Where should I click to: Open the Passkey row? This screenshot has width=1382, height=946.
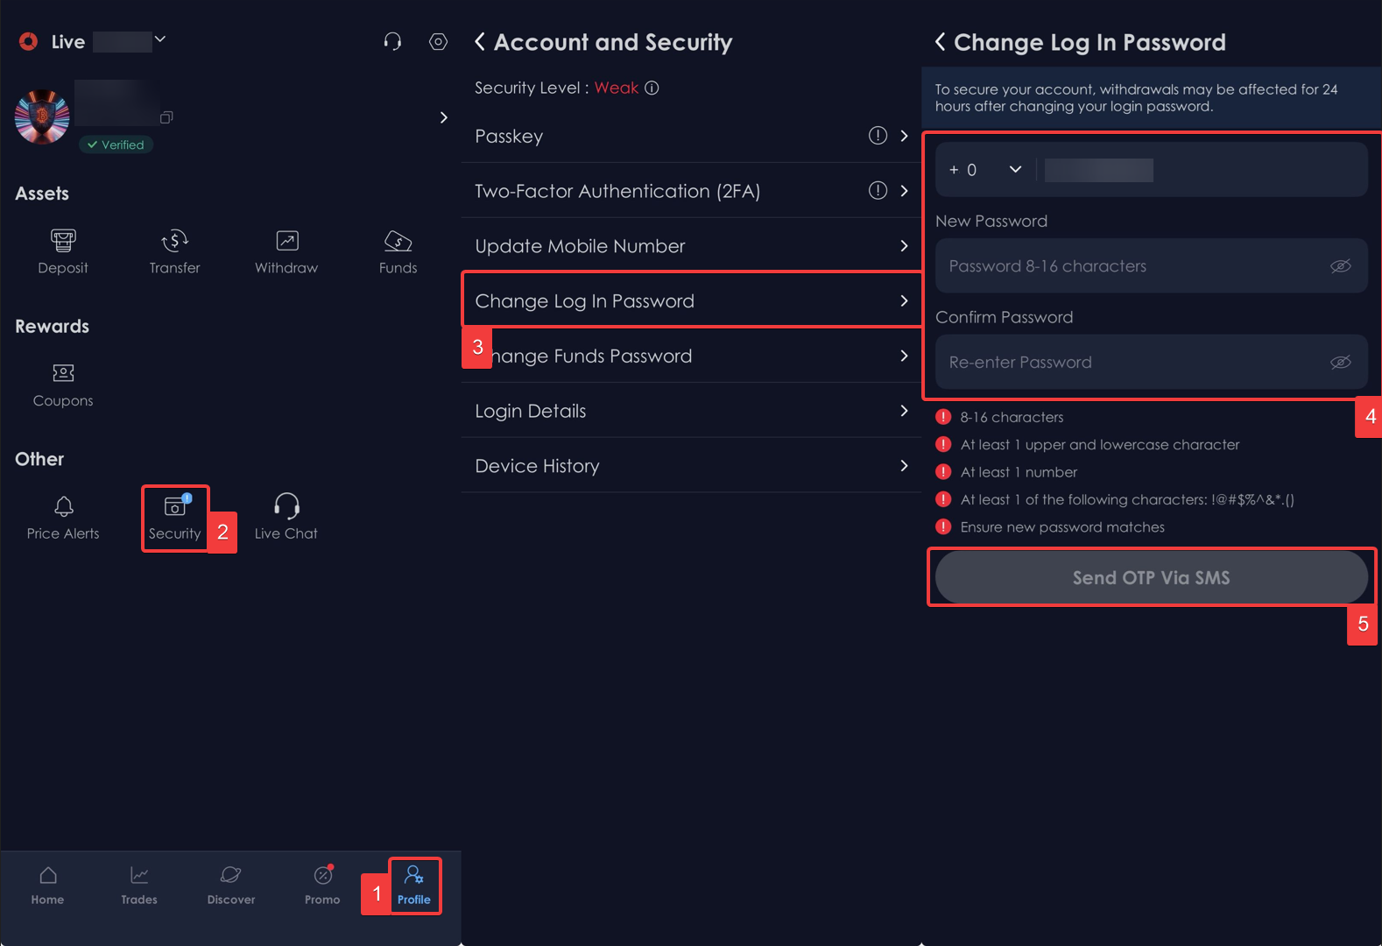pos(691,136)
